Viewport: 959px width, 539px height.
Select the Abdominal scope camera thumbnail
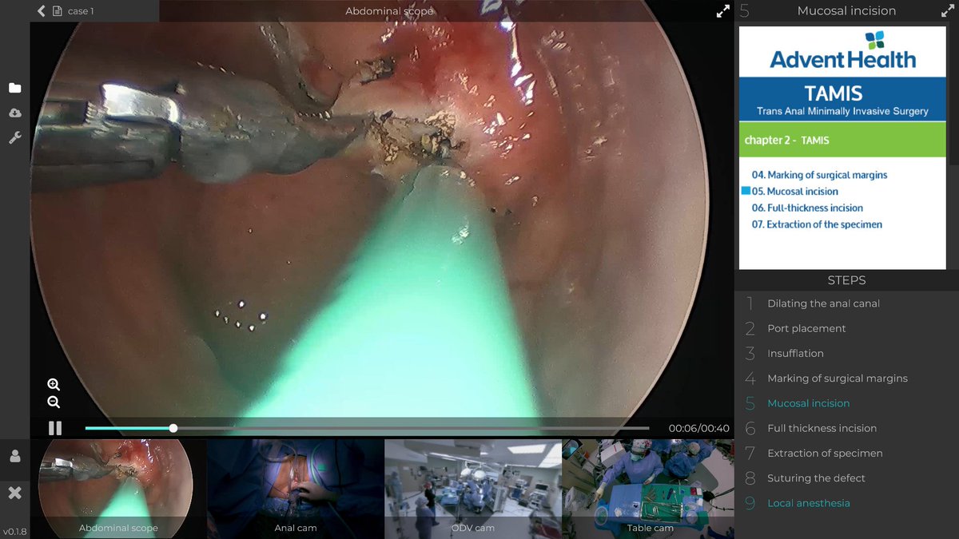118,488
